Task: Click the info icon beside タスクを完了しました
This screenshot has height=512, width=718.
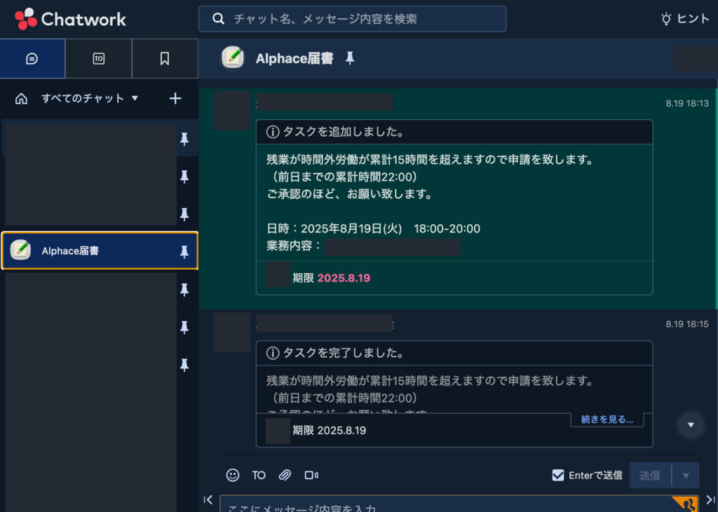Action: pyautogui.click(x=273, y=353)
